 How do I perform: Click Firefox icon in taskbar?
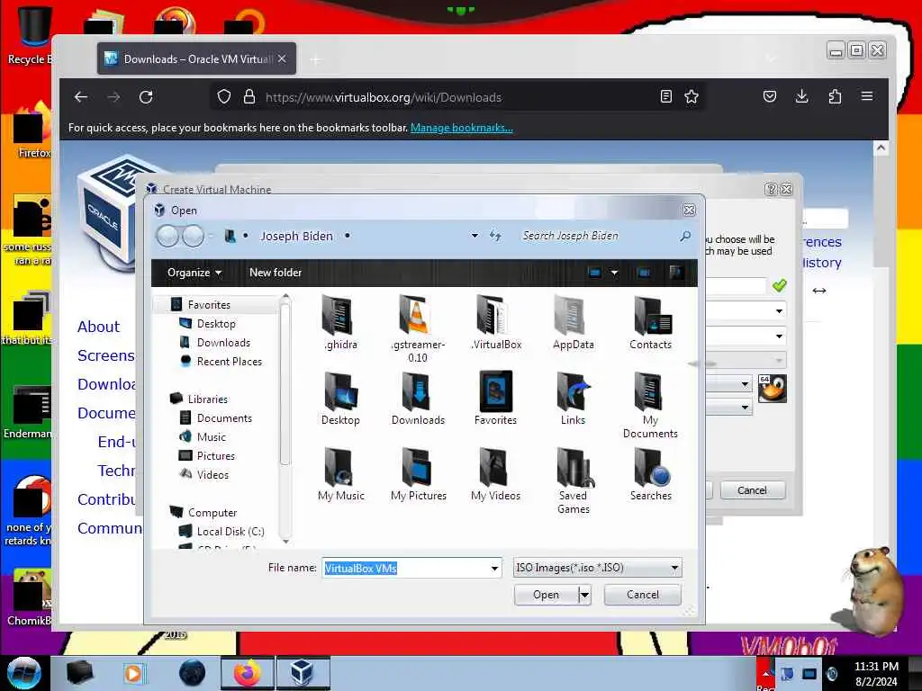coord(247,673)
